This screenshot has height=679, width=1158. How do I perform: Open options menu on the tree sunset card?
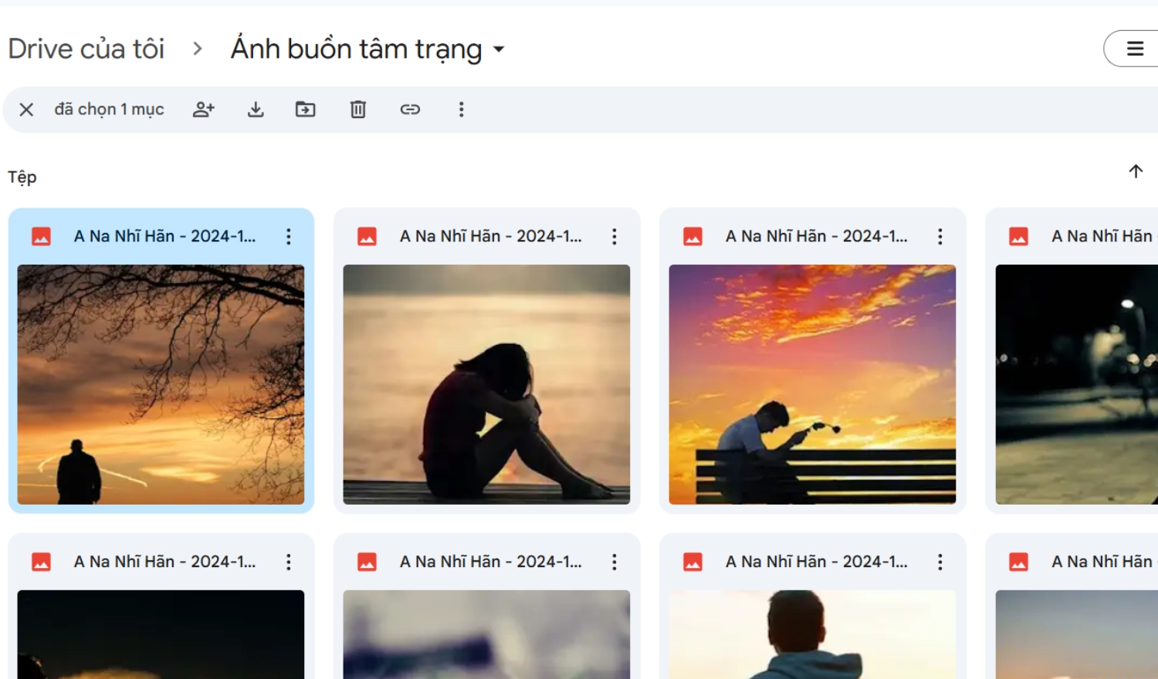(289, 237)
